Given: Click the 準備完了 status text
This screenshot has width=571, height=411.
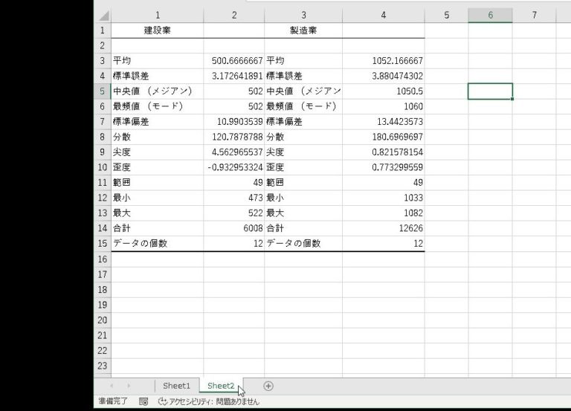Looking at the screenshot, I should click(113, 401).
